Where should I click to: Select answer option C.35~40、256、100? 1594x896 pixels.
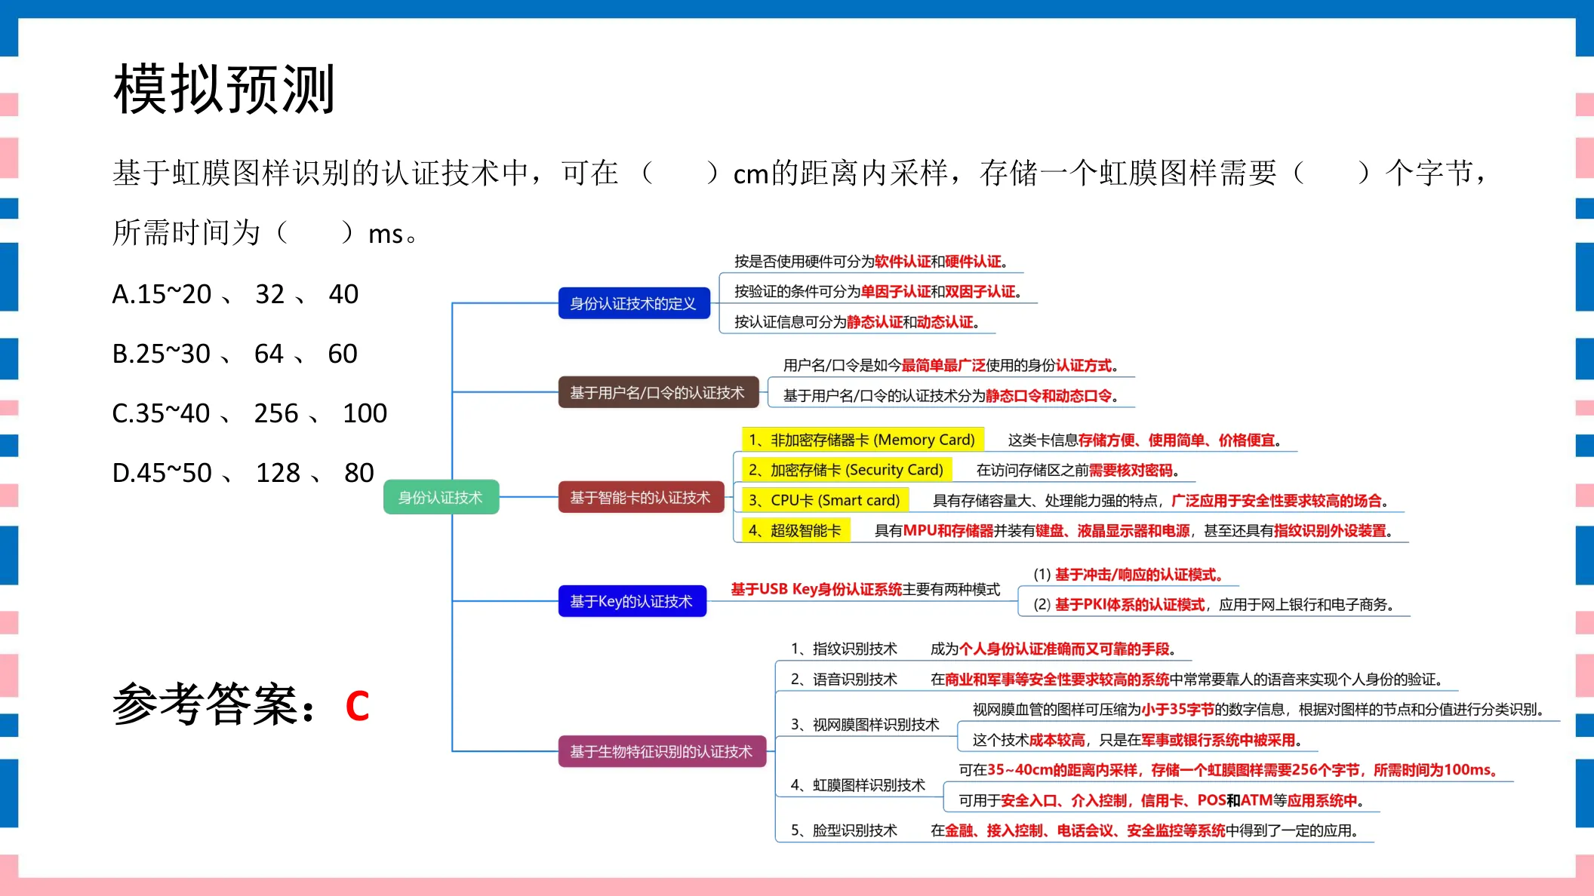pos(250,413)
